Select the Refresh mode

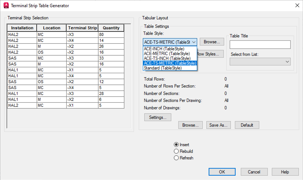click(x=177, y=158)
